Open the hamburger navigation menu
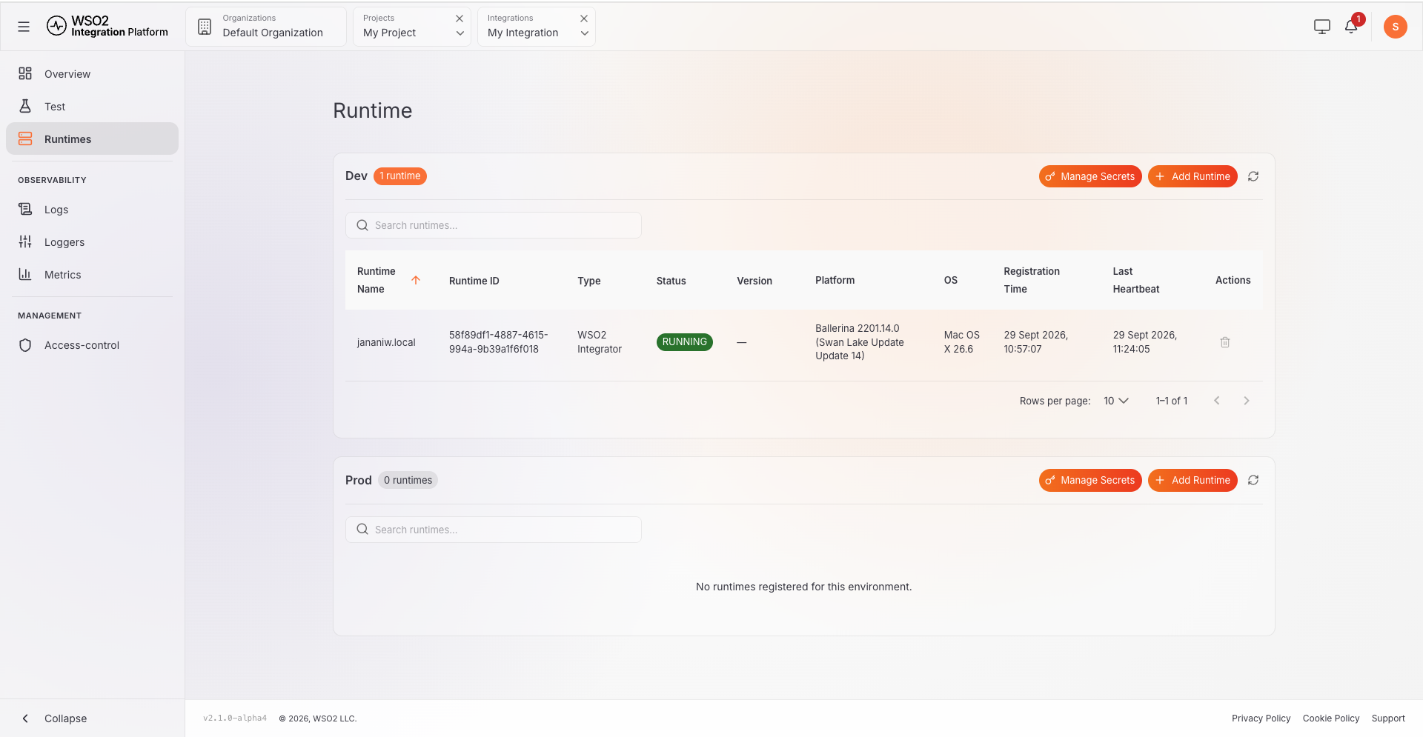The image size is (1423, 737). (x=24, y=27)
